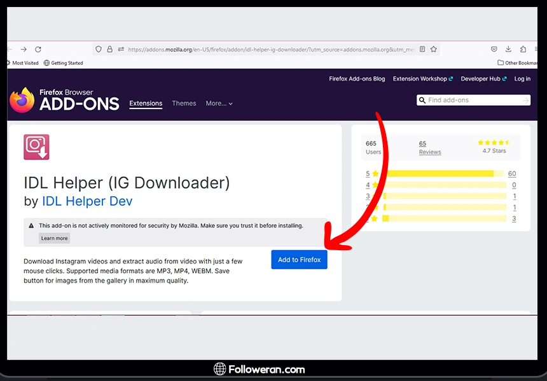This screenshot has height=381, width=547.
Task: Select the Extensions tab
Action: pyautogui.click(x=146, y=104)
